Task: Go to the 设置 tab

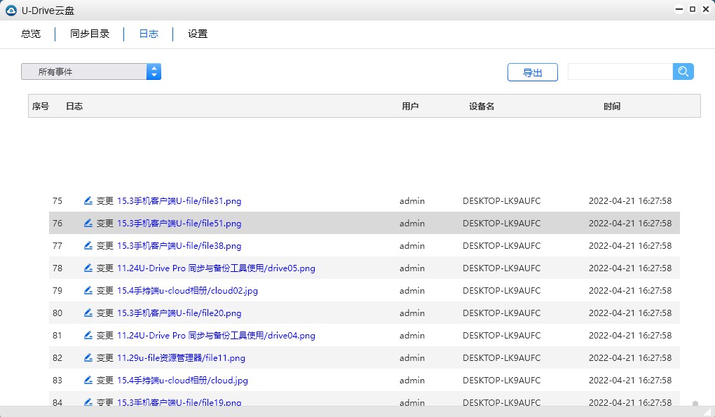Action: point(198,34)
